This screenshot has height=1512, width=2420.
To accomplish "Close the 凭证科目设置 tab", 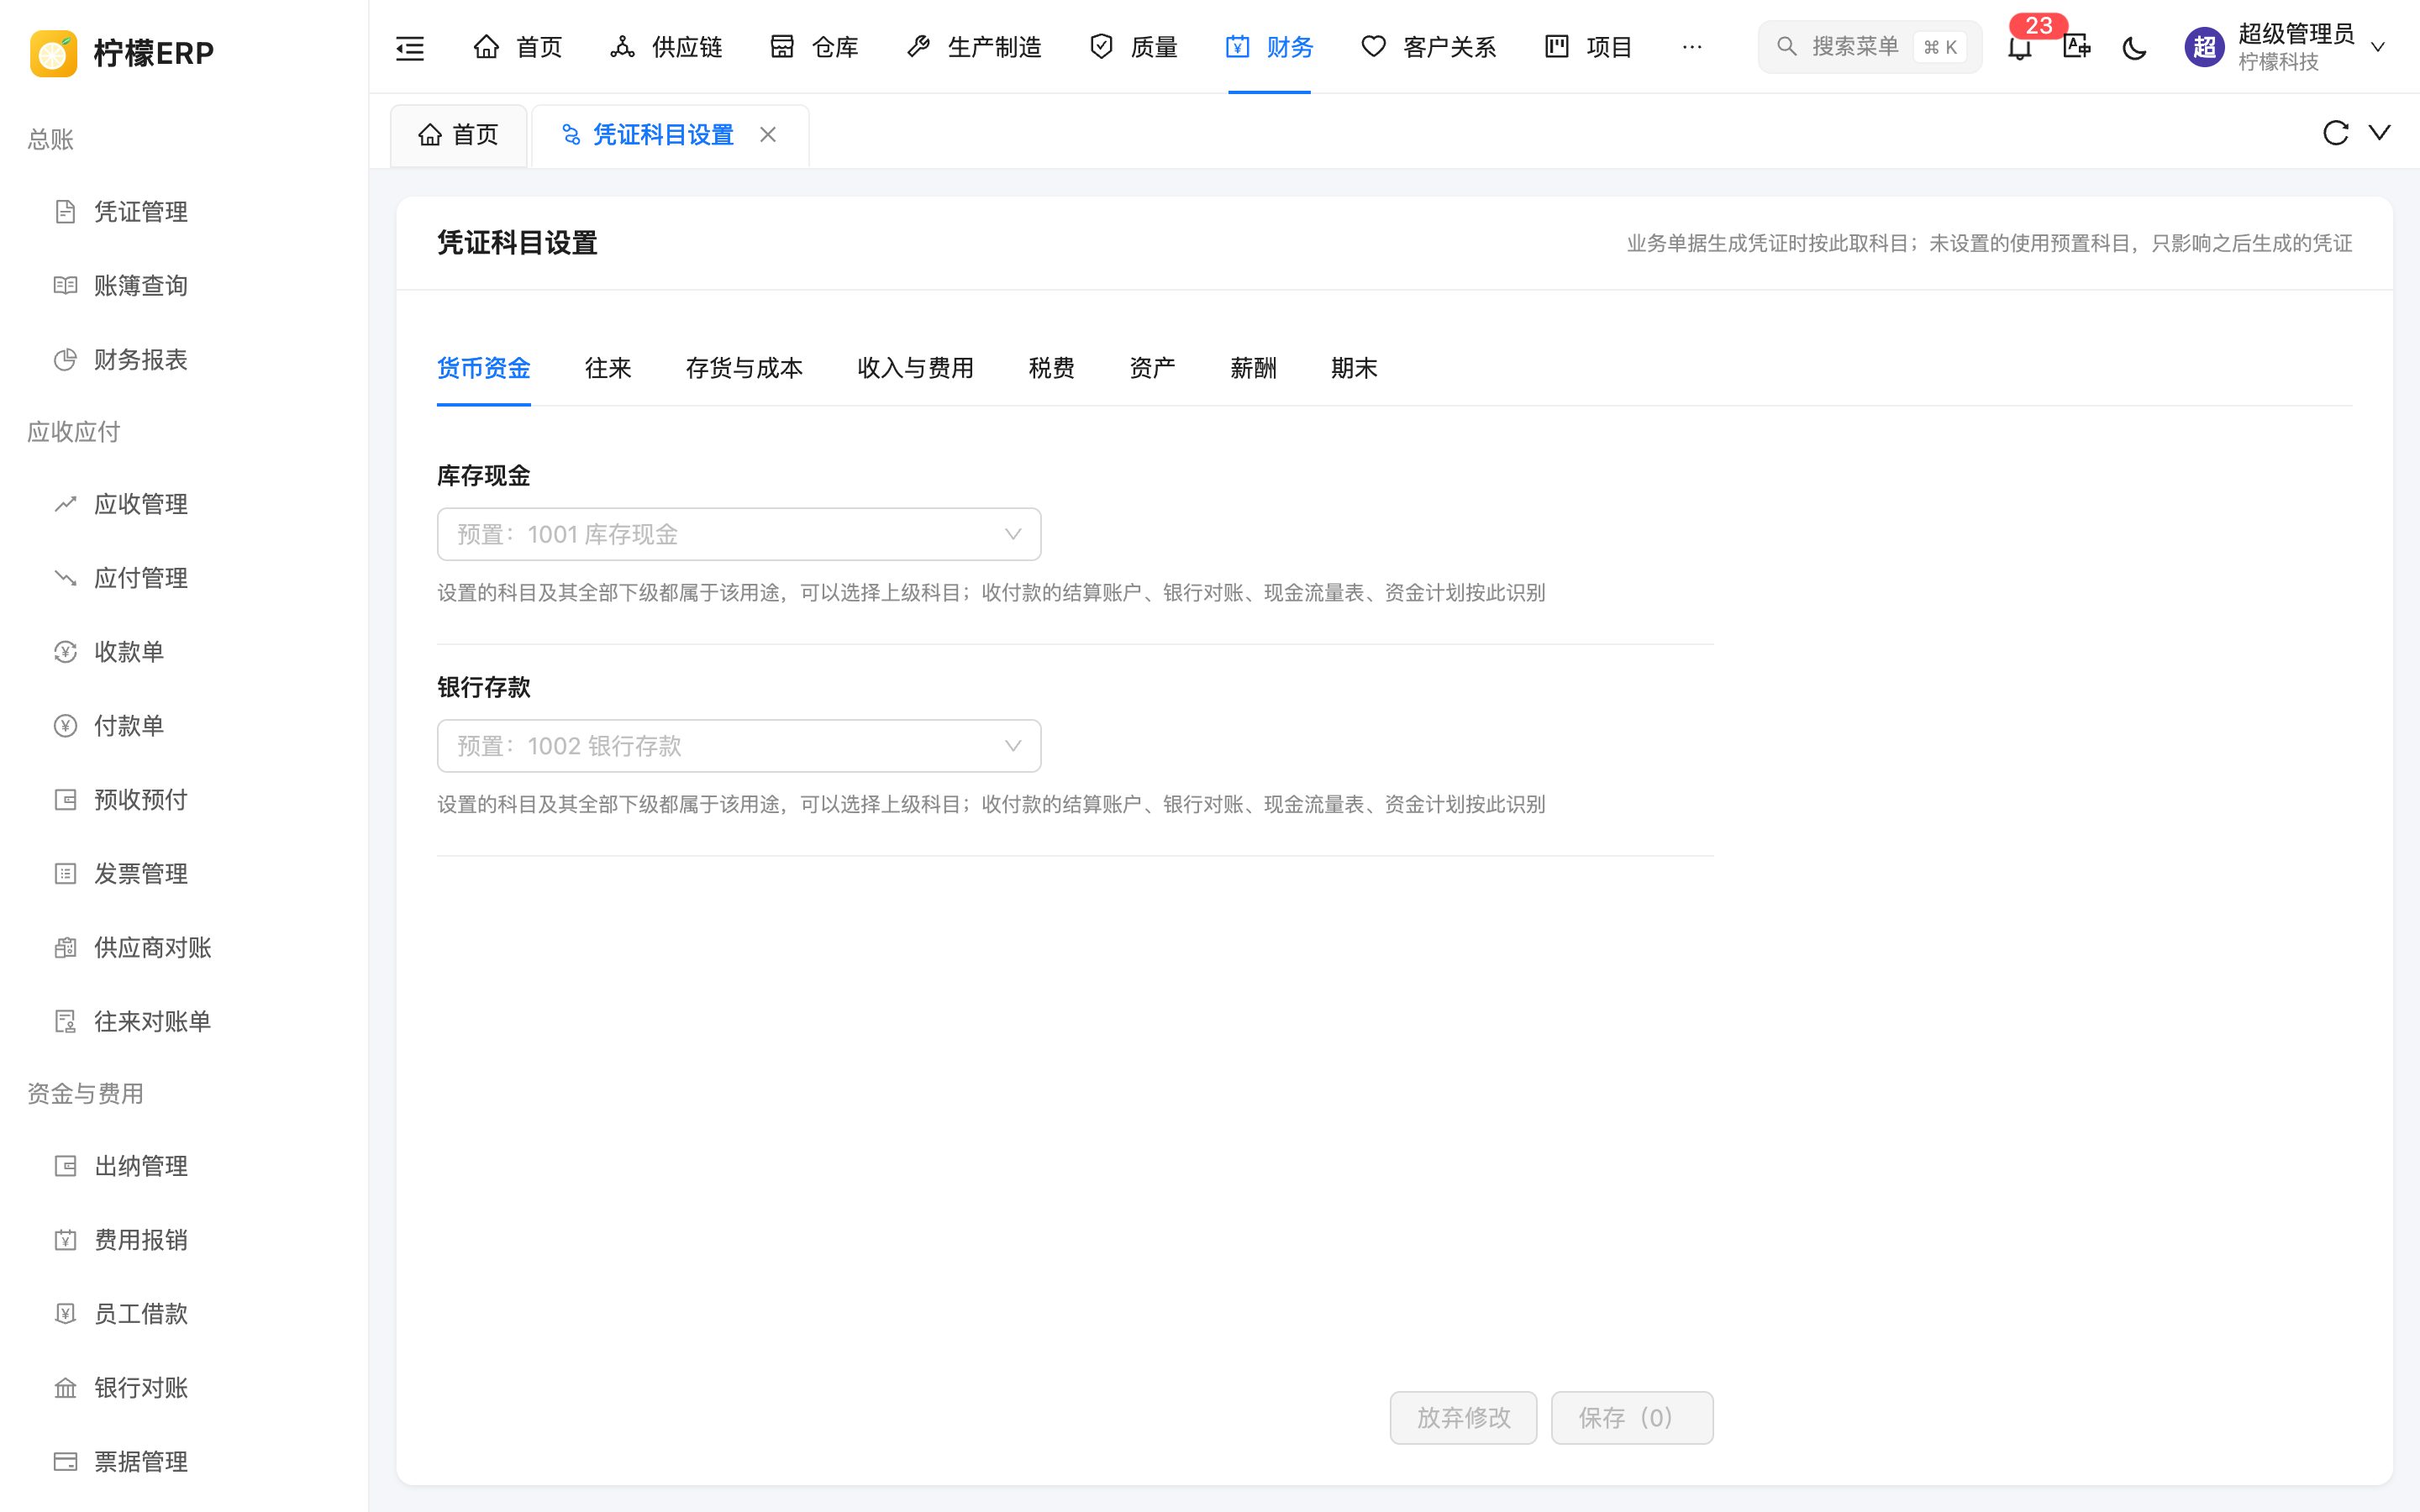I will [x=768, y=135].
